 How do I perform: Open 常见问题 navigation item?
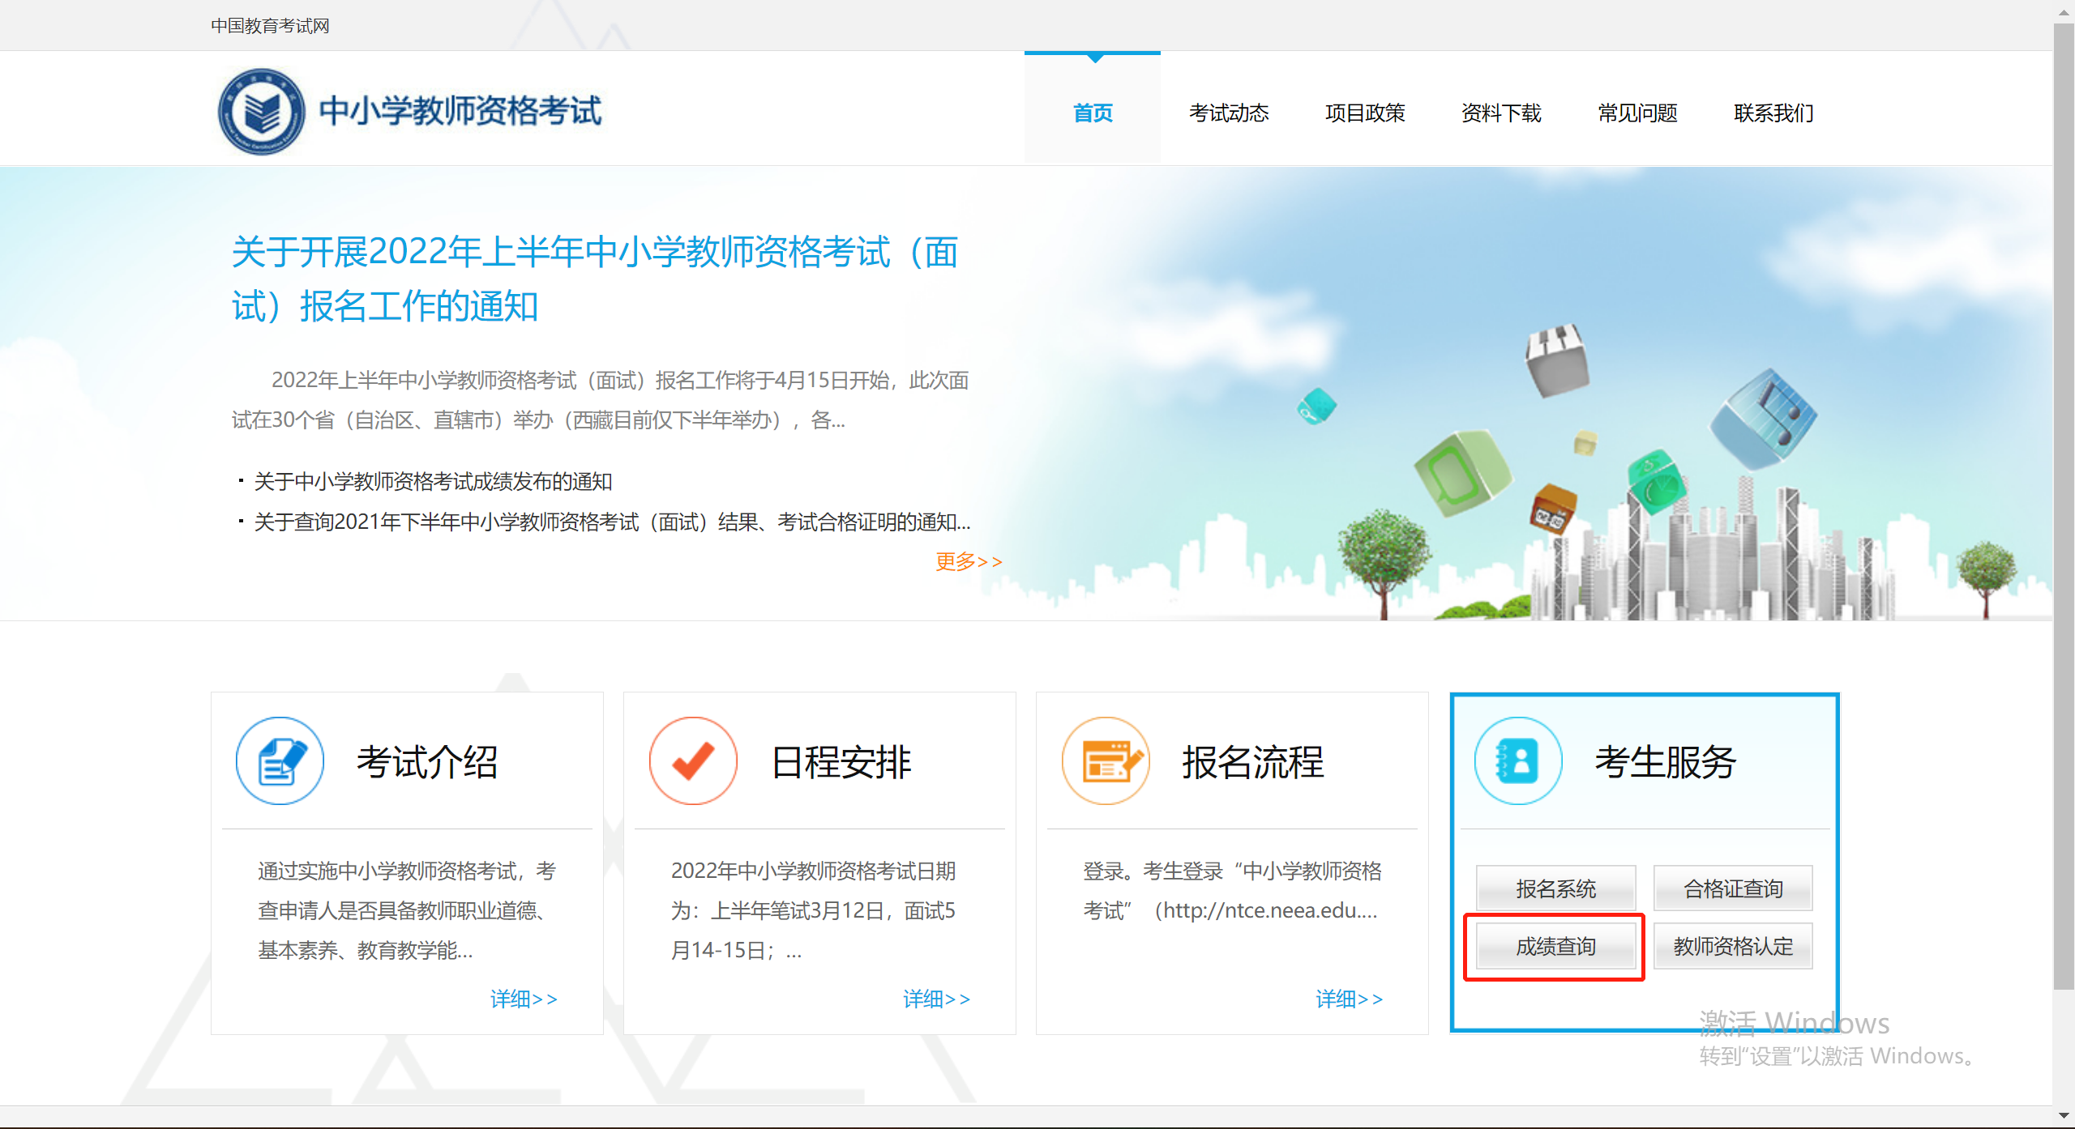point(1637,113)
